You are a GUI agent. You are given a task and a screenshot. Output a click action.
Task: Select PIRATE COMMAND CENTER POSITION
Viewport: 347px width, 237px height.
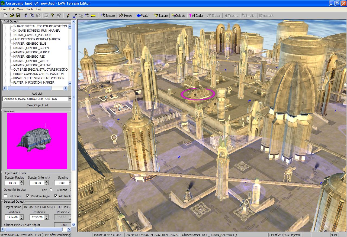(x=38, y=74)
